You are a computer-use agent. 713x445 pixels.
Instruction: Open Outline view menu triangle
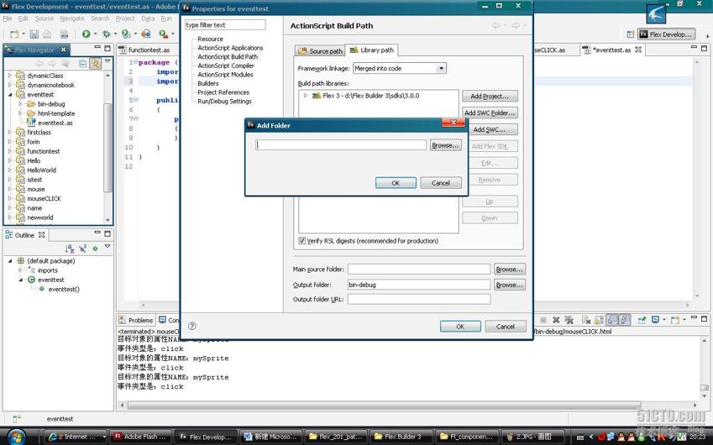point(107,246)
